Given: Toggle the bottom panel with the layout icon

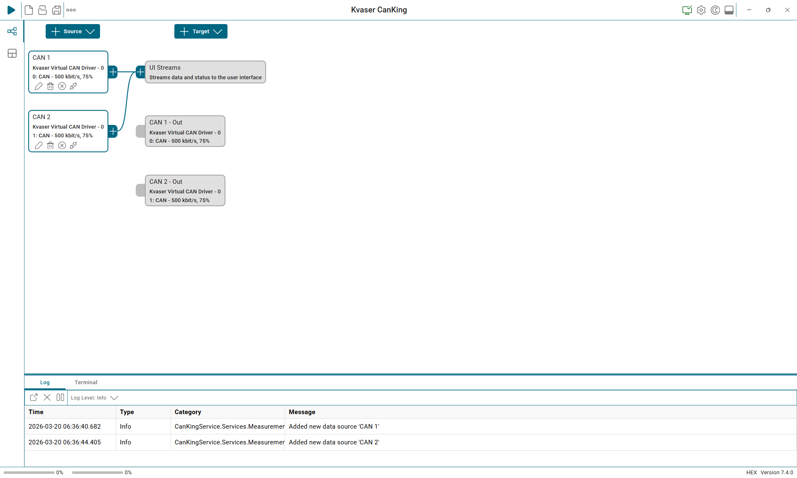Looking at the screenshot, I should click(x=729, y=10).
